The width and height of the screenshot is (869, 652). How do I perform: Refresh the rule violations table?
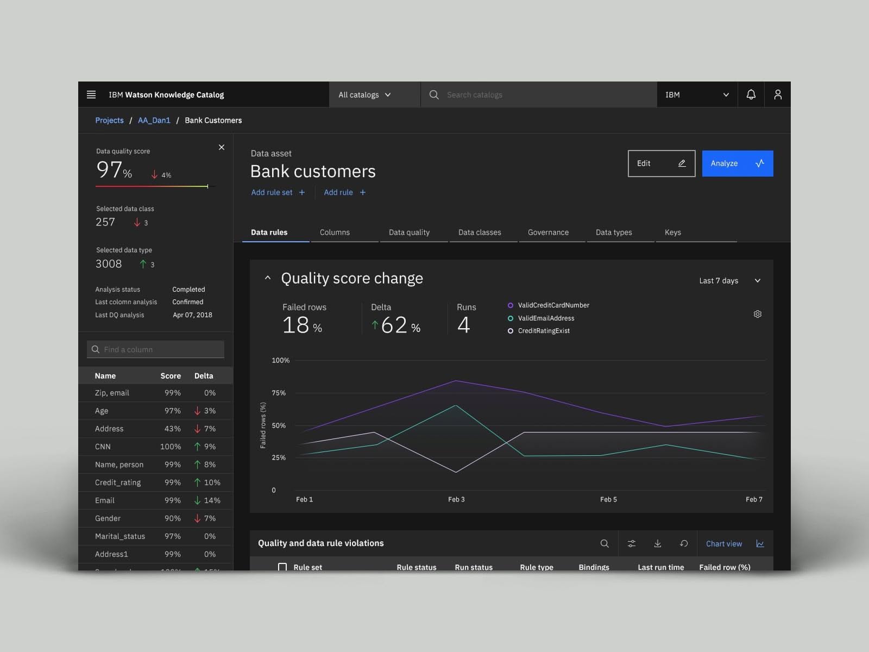point(684,543)
